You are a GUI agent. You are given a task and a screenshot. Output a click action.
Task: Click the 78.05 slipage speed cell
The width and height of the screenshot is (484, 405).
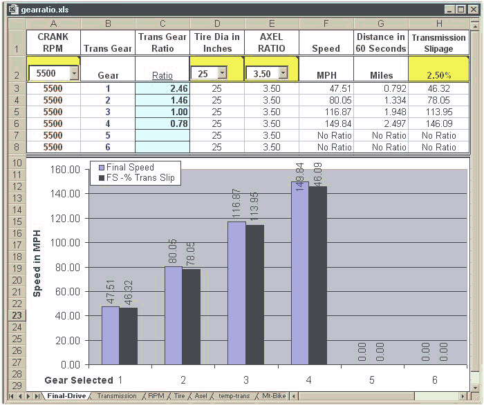point(439,100)
